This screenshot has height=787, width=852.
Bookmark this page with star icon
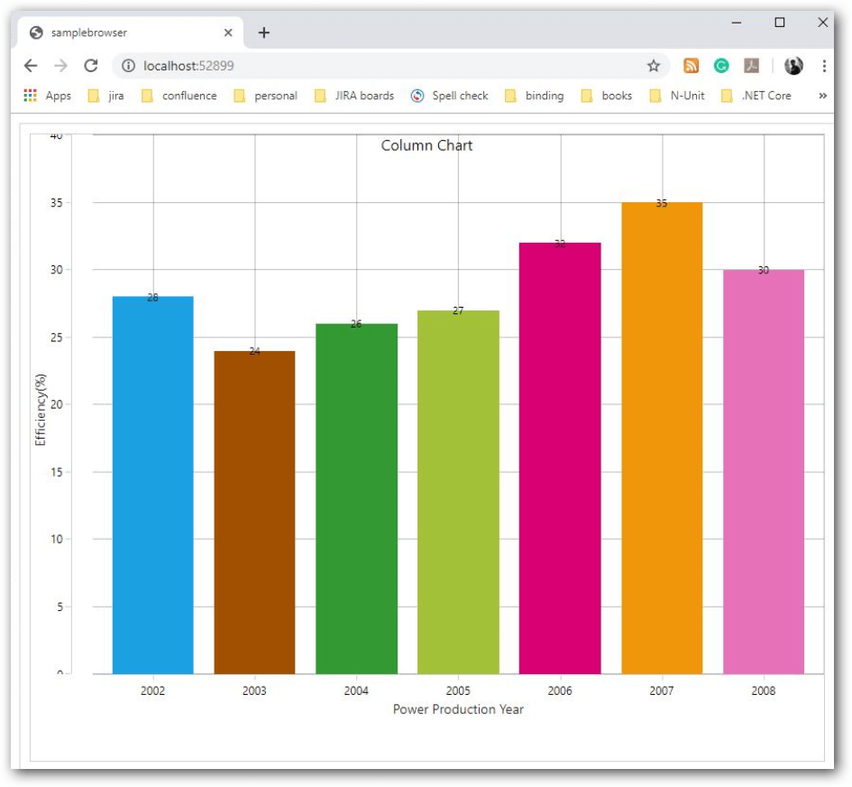click(x=654, y=66)
